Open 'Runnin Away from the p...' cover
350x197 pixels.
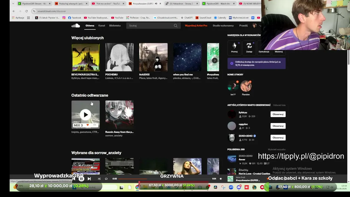point(119,115)
